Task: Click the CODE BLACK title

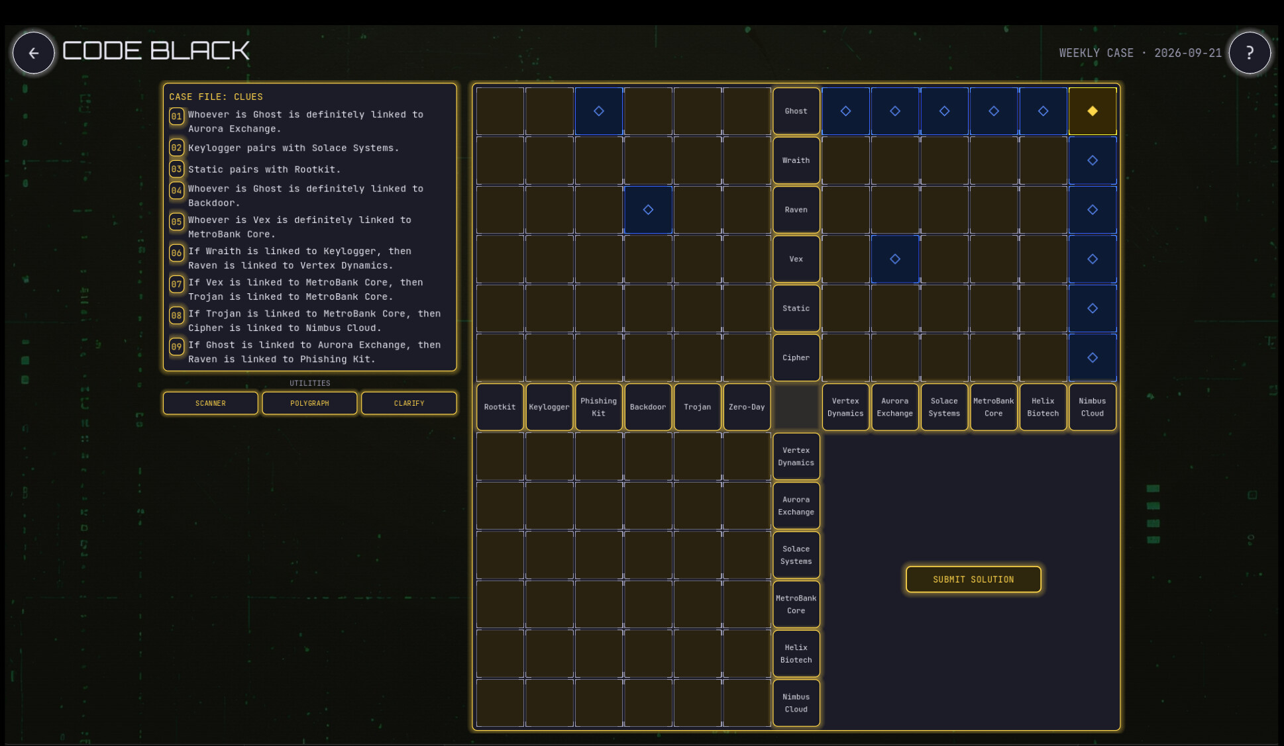Action: pyautogui.click(x=156, y=51)
